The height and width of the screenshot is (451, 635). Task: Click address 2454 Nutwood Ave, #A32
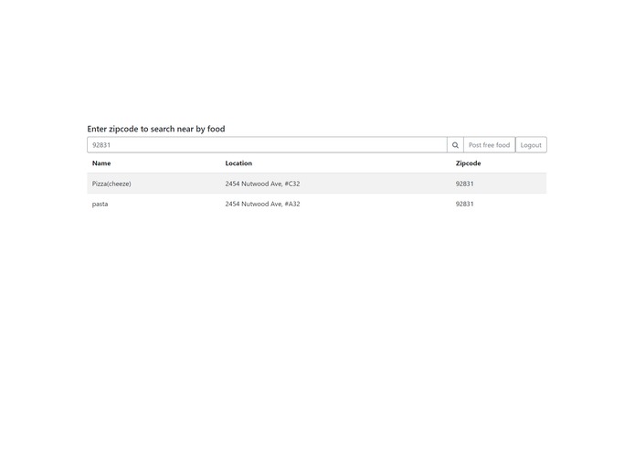tap(262, 204)
